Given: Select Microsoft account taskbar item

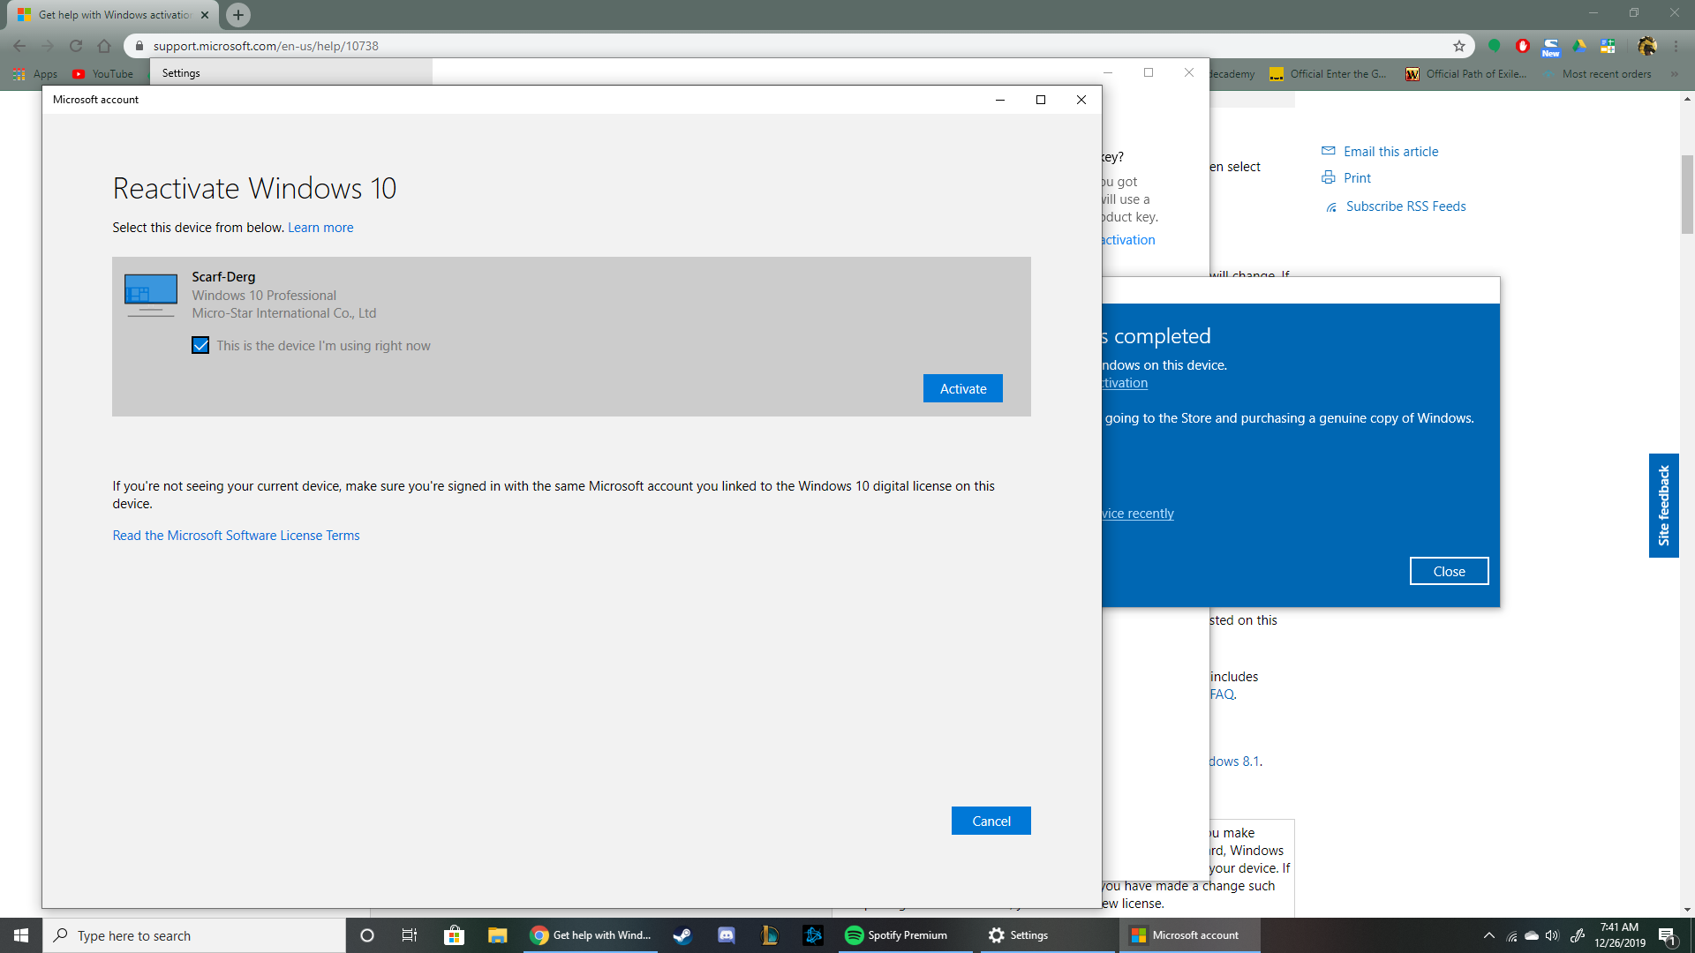Looking at the screenshot, I should (x=1189, y=935).
